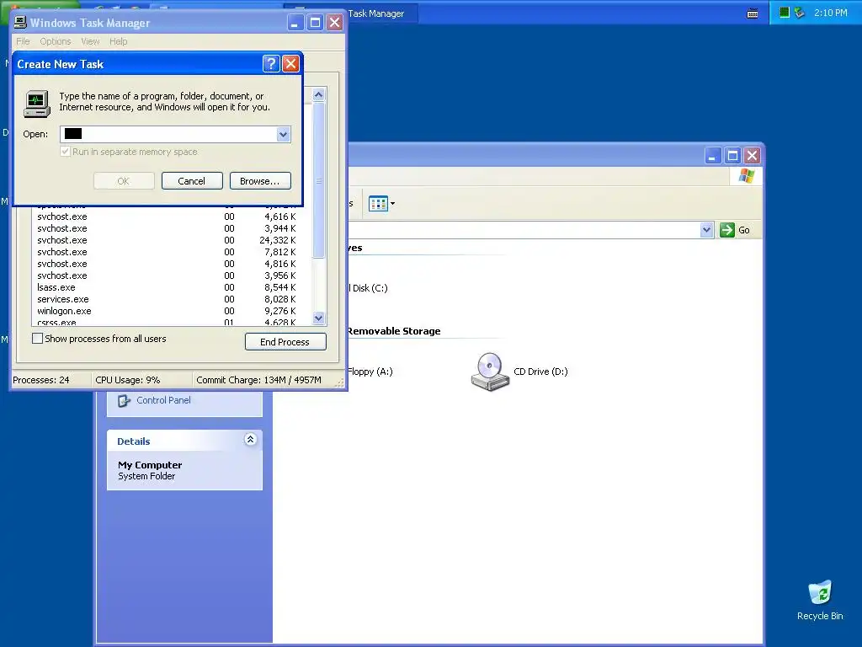The height and width of the screenshot is (647, 862).
Task: Minimize the Windows Task Manager window
Action: [295, 23]
